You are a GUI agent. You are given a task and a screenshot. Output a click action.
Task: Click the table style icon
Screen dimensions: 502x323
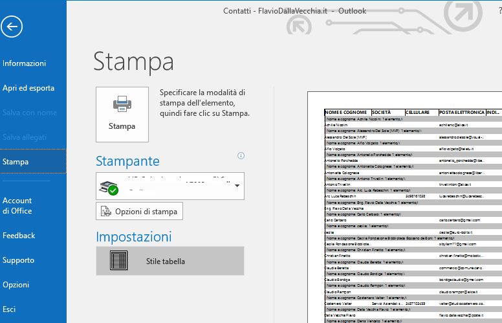118,260
